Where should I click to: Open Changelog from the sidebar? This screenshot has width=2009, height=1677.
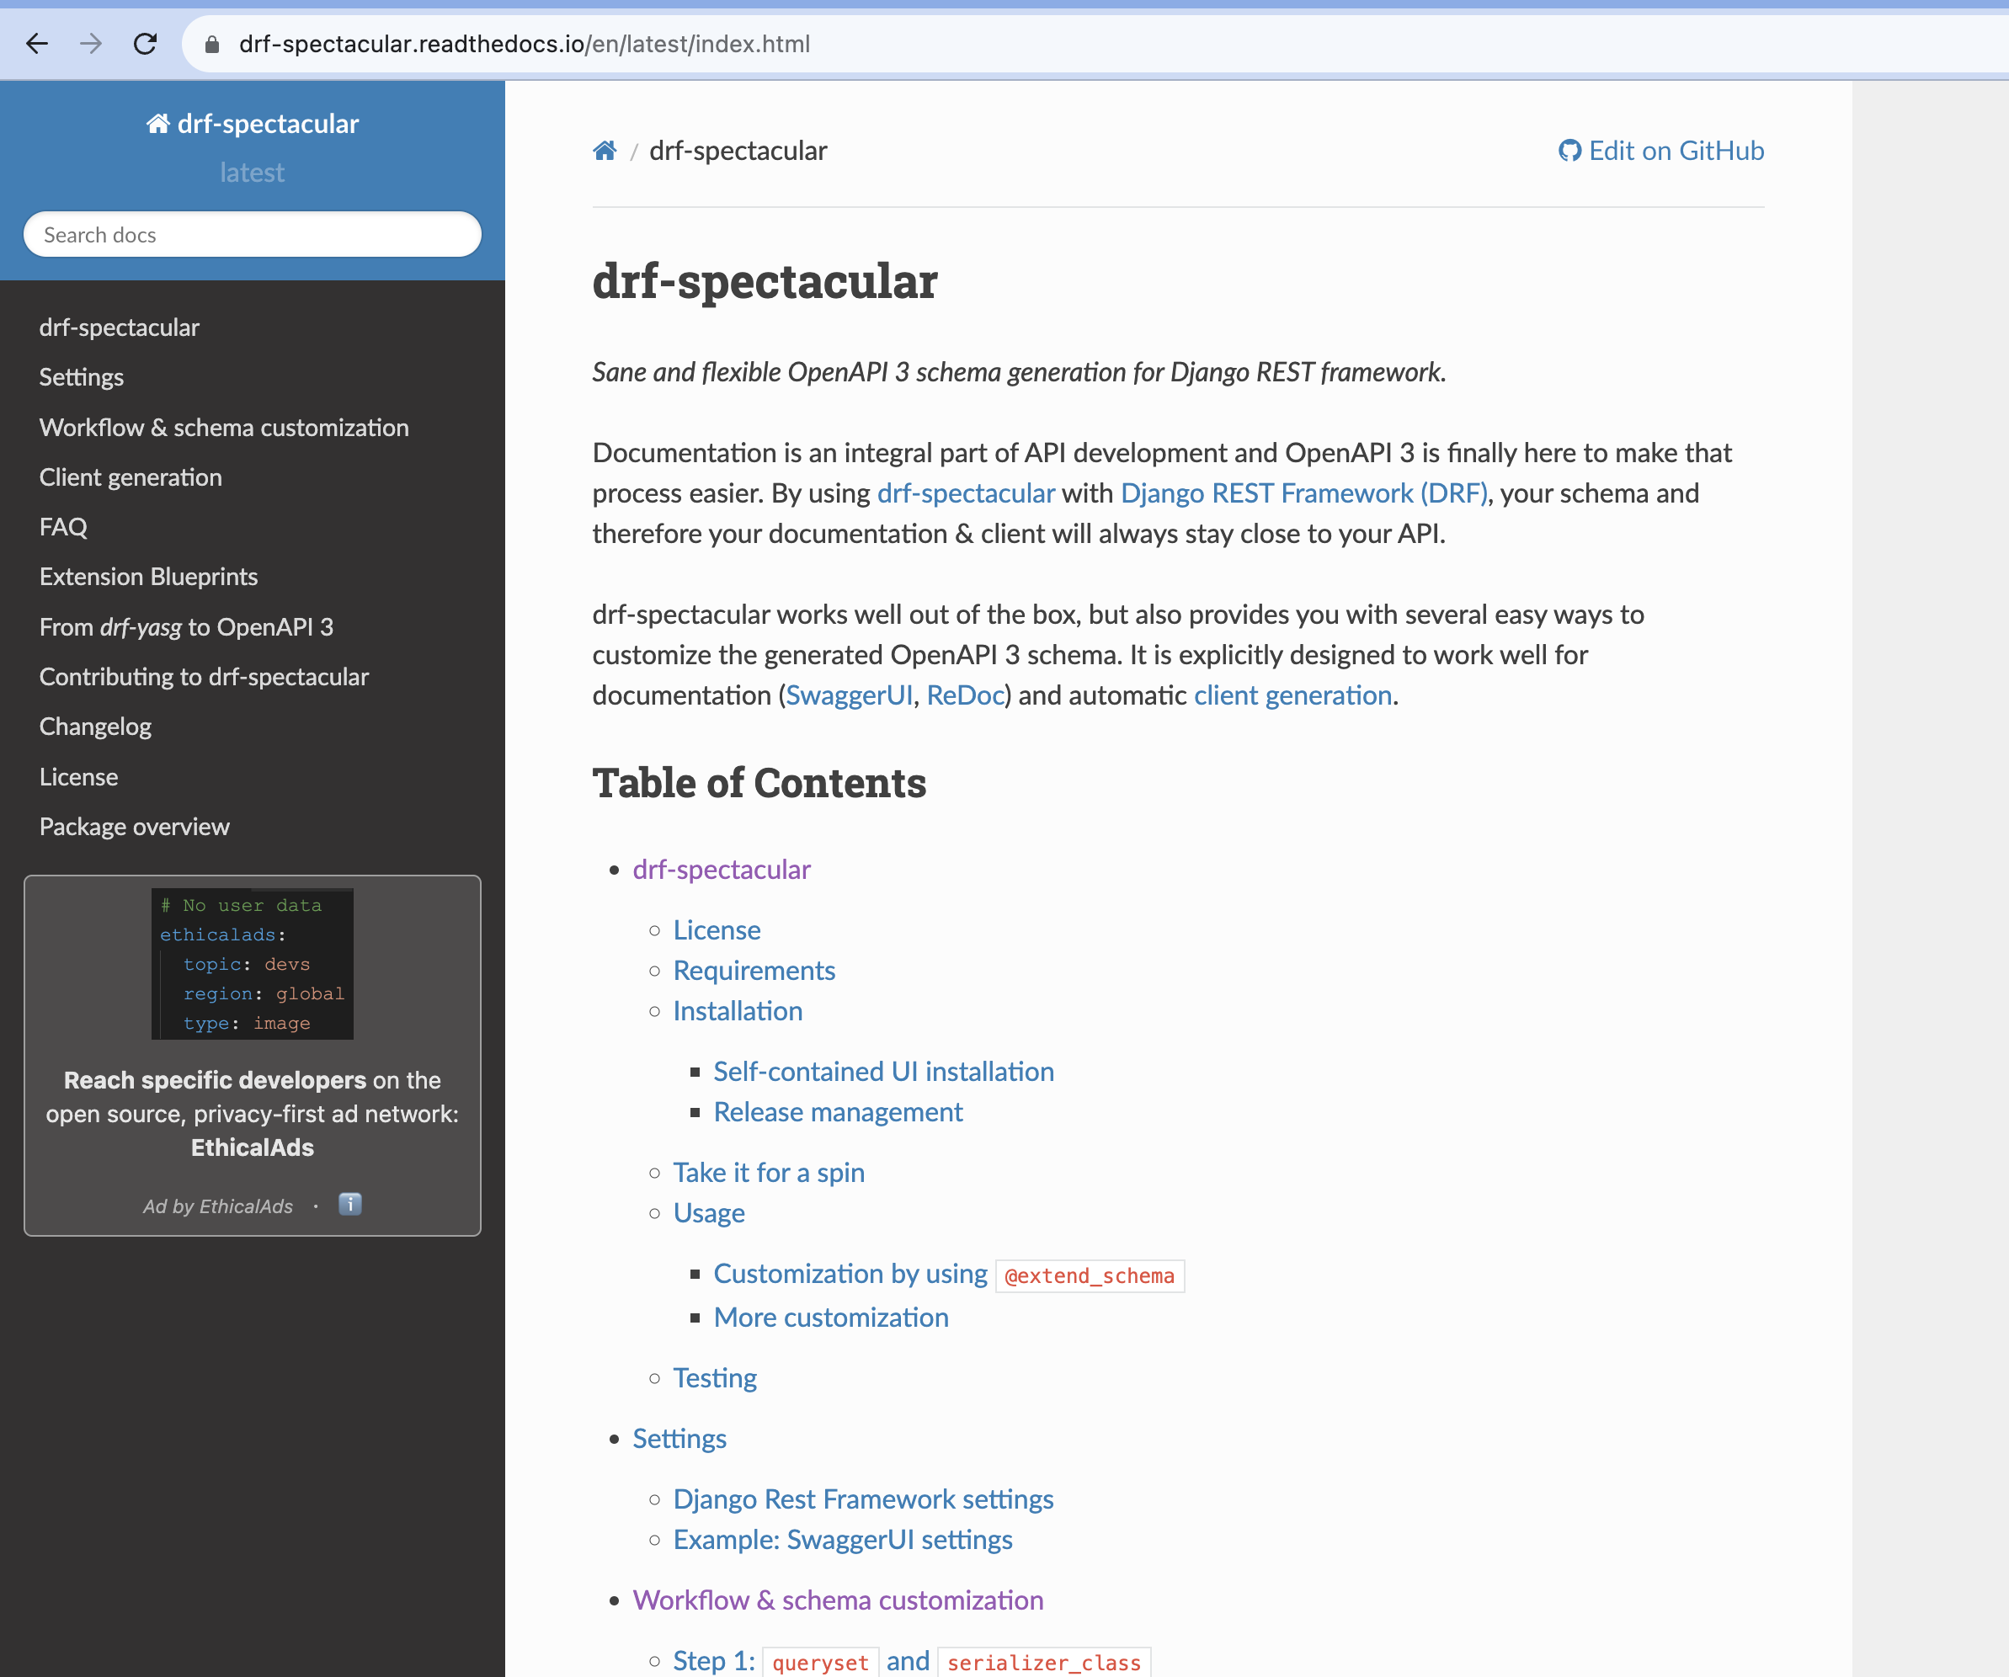tap(94, 727)
